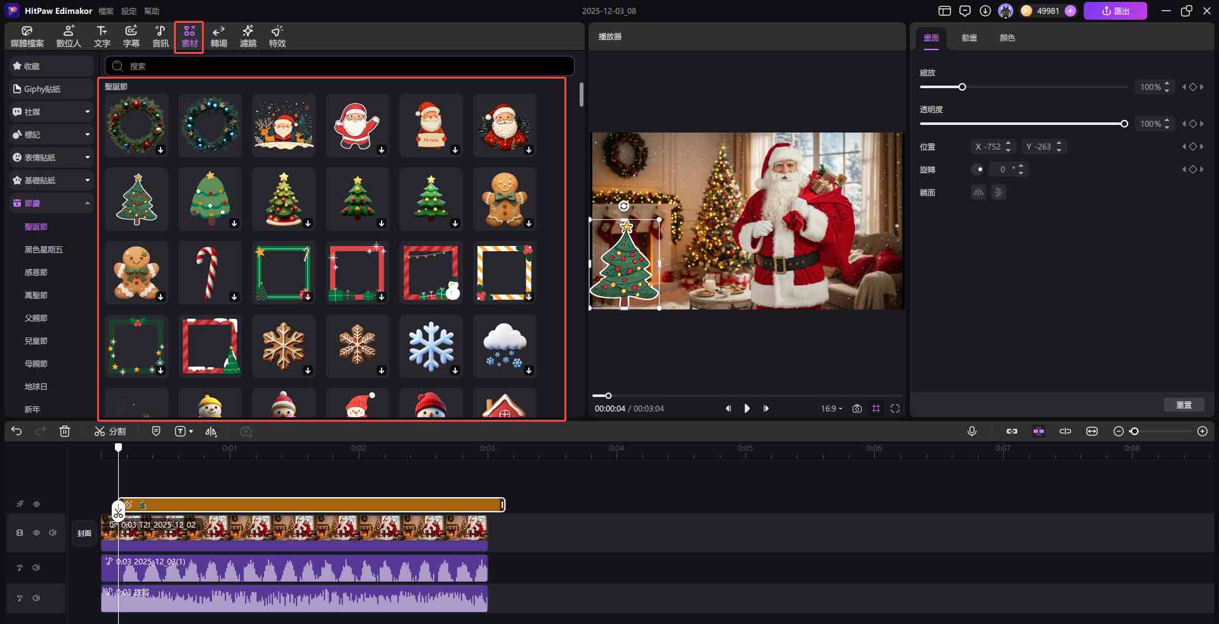Click the 匯出 export button
1219x624 pixels.
coord(1116,11)
